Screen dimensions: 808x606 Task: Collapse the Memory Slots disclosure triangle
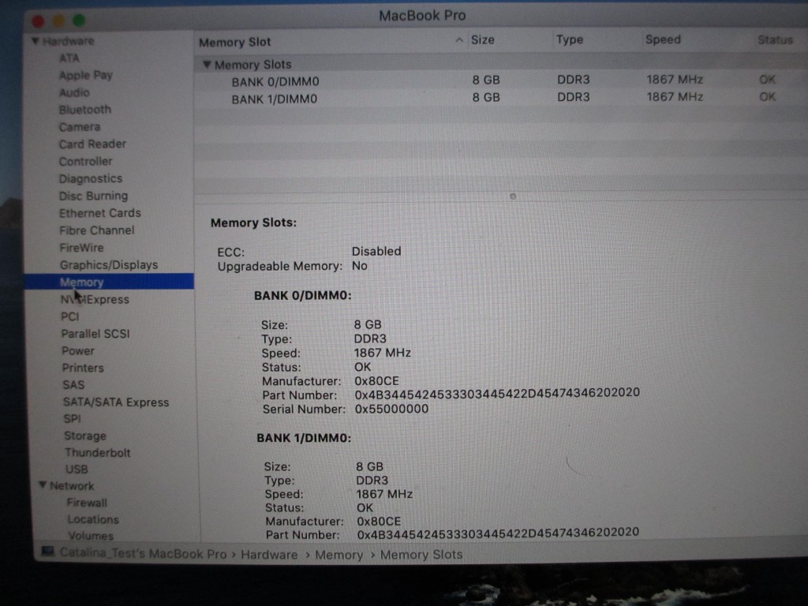(x=207, y=65)
